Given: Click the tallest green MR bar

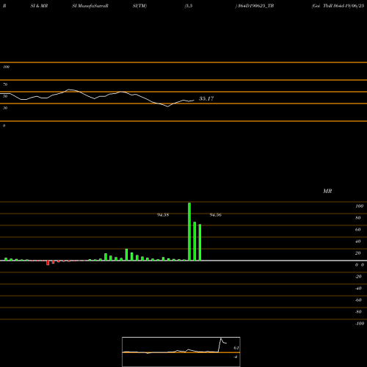Looking at the screenshot, I should click(x=189, y=231).
